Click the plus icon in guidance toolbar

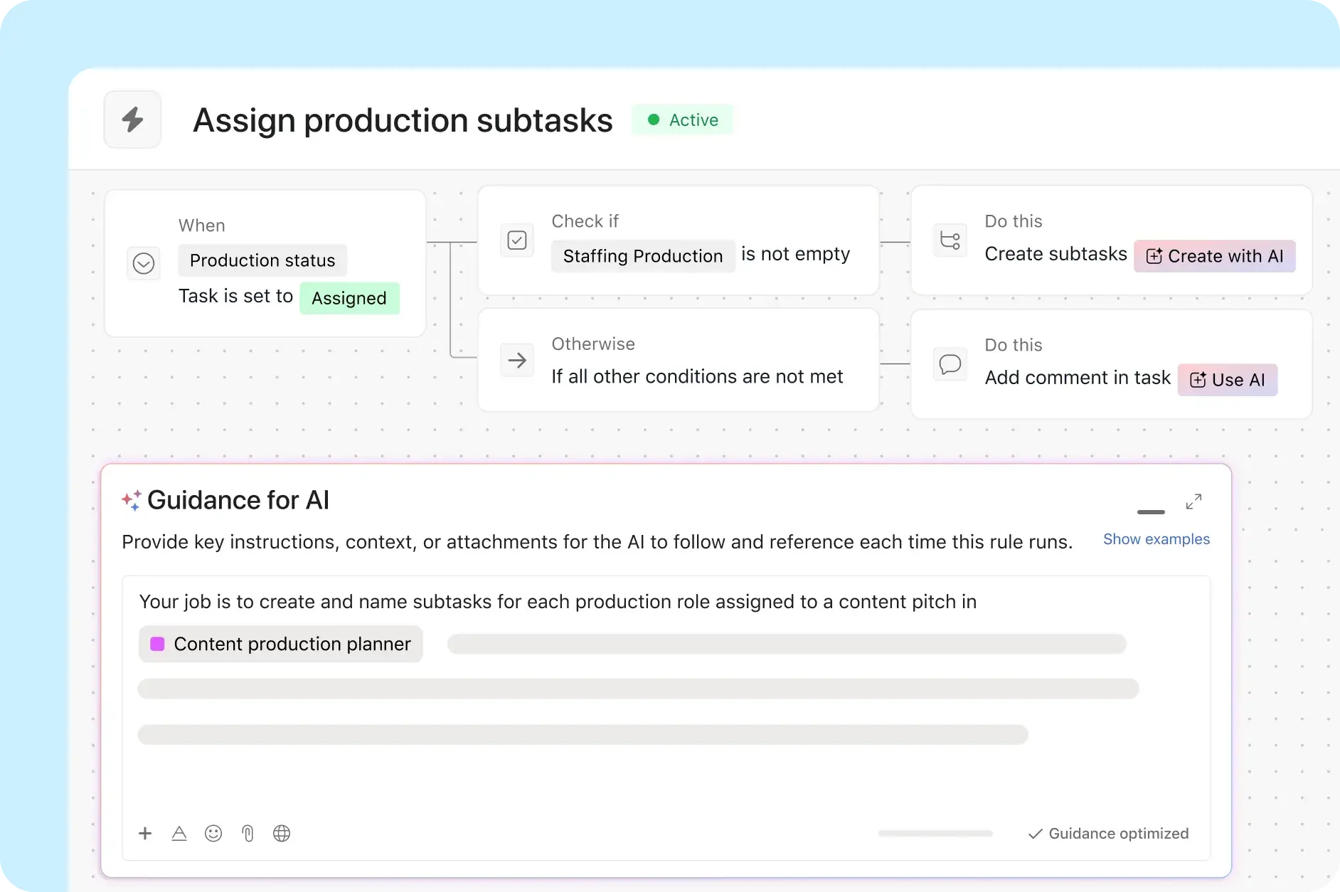[x=145, y=833]
